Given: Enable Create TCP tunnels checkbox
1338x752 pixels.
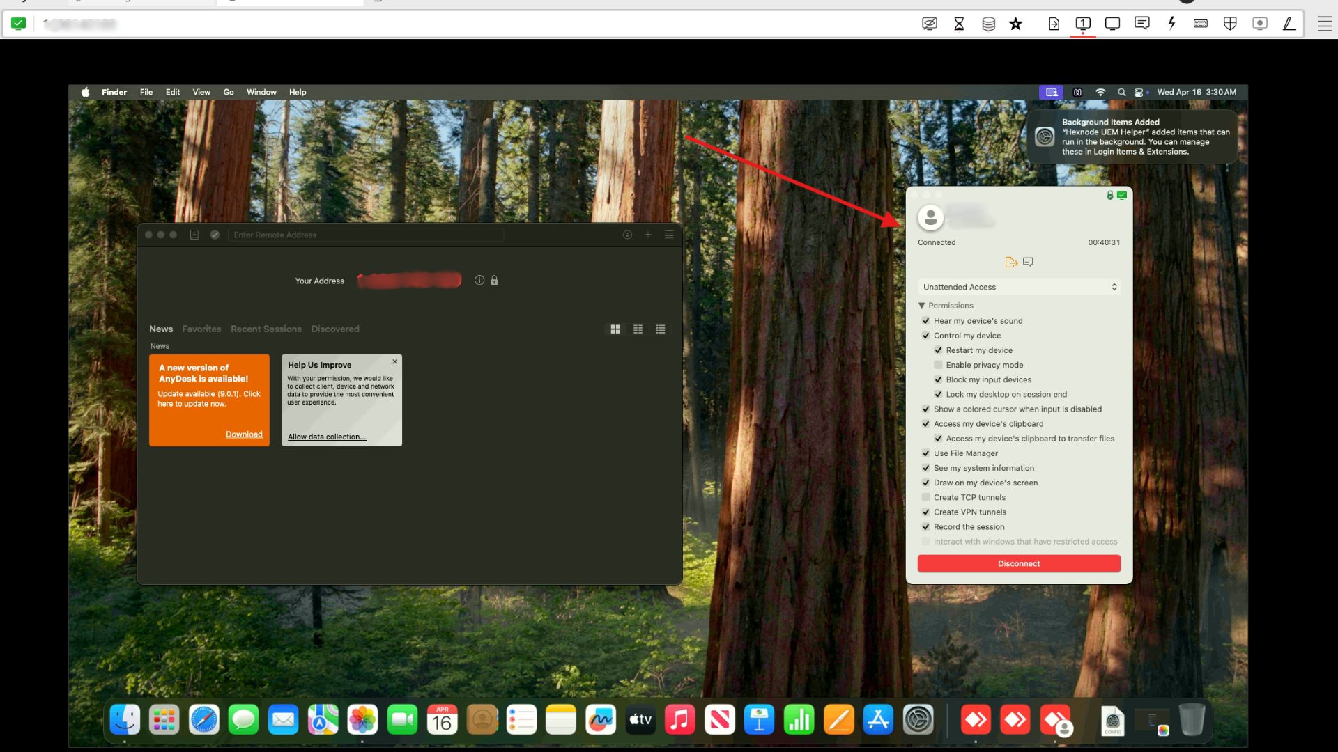Looking at the screenshot, I should (926, 497).
